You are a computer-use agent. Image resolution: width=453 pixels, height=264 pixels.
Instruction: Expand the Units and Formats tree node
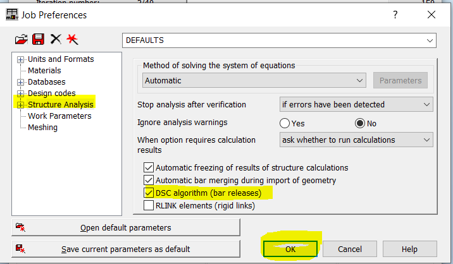click(x=21, y=59)
